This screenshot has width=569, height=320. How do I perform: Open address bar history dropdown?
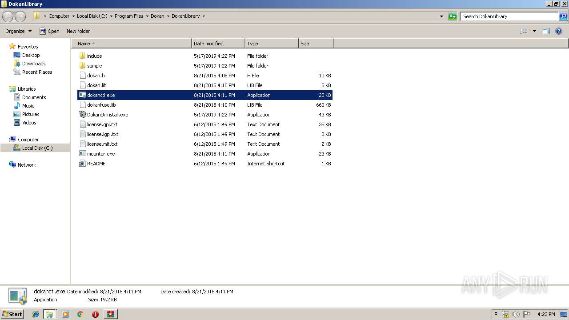tap(441, 16)
